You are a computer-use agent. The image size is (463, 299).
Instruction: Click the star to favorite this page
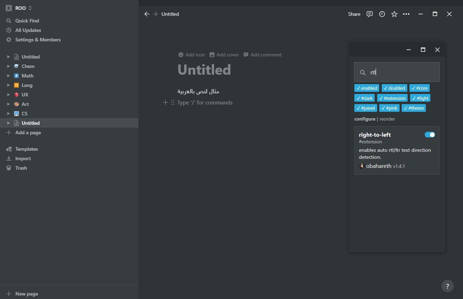coord(394,14)
